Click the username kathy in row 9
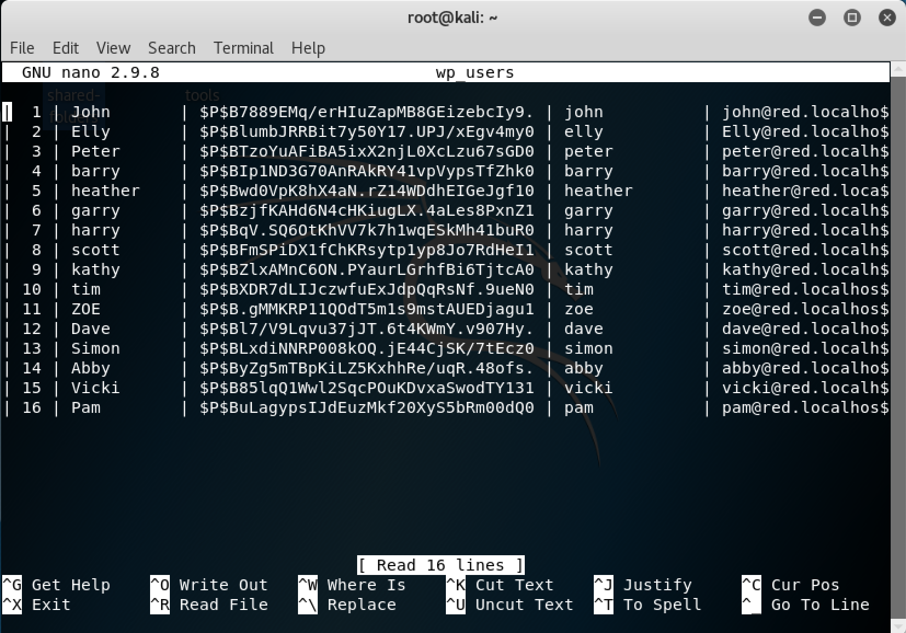Viewport: 906px width, 633px height. [x=96, y=270]
